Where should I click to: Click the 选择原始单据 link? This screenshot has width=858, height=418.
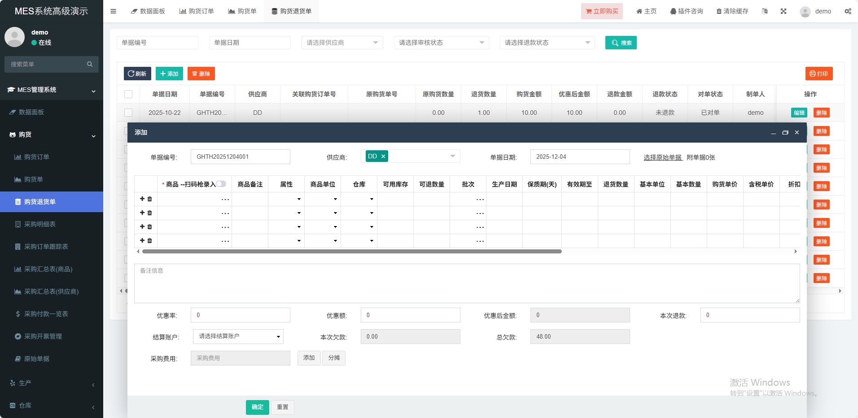coord(662,157)
